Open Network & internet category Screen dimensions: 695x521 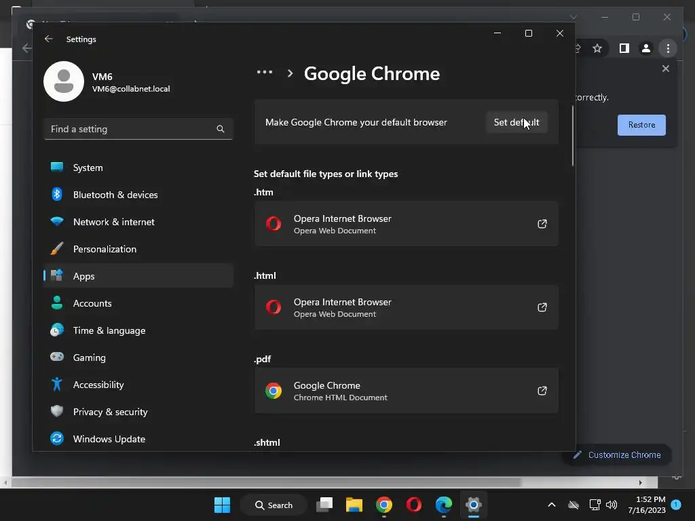tap(138, 222)
